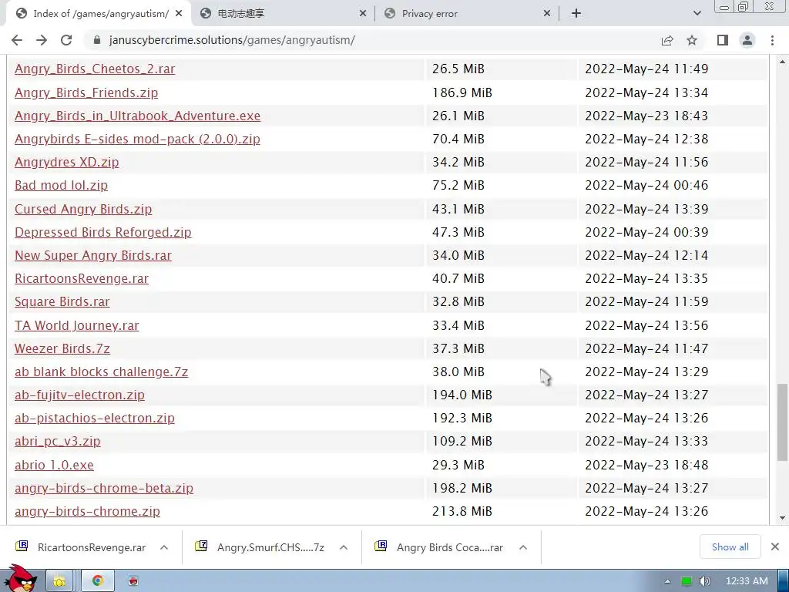Click the page scrollbar down arrow
This screenshot has height=592, width=789.
point(782,518)
